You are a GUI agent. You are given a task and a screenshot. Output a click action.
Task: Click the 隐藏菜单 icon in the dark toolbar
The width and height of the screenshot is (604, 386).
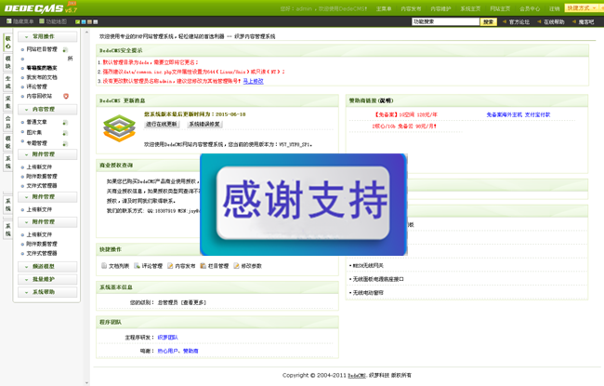tap(9, 21)
